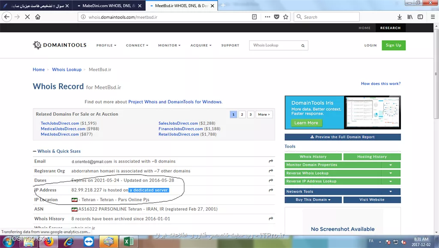Screen dimensions: 439x248
Task: Switch to the MeetBsd.ir WHOIS tab
Action: pyautogui.click(x=182, y=6)
